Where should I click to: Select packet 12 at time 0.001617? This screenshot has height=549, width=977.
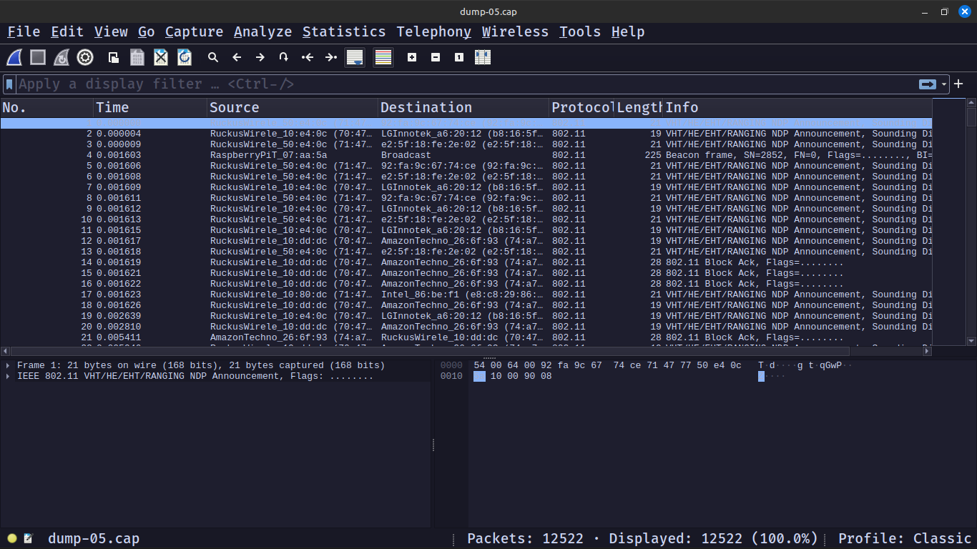pyautogui.click(x=466, y=241)
